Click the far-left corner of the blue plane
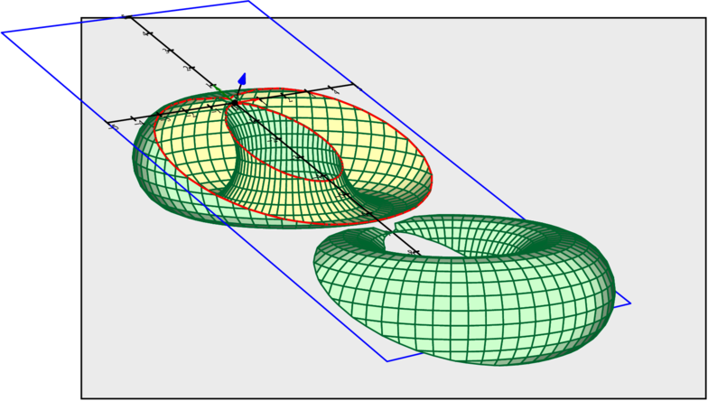Viewport: 708px width, 401px height. (x=3, y=33)
